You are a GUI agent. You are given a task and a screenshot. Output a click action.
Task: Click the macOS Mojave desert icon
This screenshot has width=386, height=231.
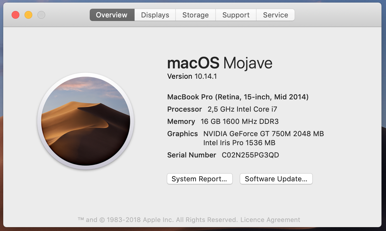86,121
